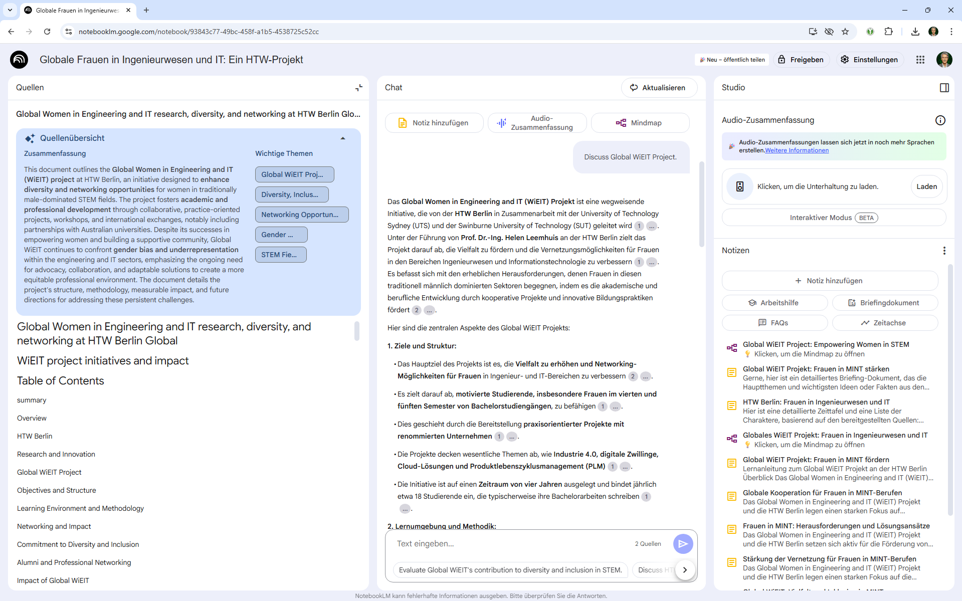Click Weitere Informationen link
962x601 pixels.
click(797, 150)
